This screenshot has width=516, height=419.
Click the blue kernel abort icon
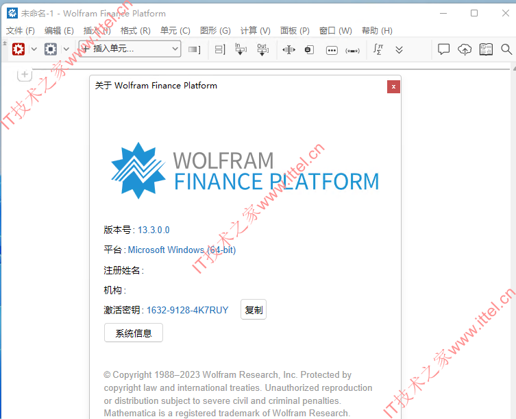(50, 49)
